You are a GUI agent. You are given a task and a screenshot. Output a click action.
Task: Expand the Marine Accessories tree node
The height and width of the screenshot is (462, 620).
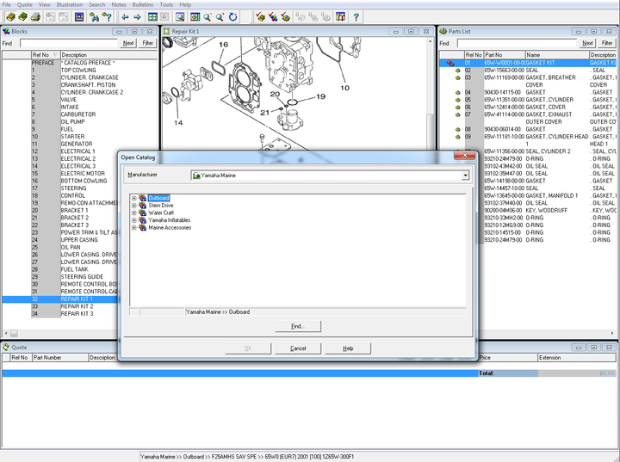click(134, 228)
